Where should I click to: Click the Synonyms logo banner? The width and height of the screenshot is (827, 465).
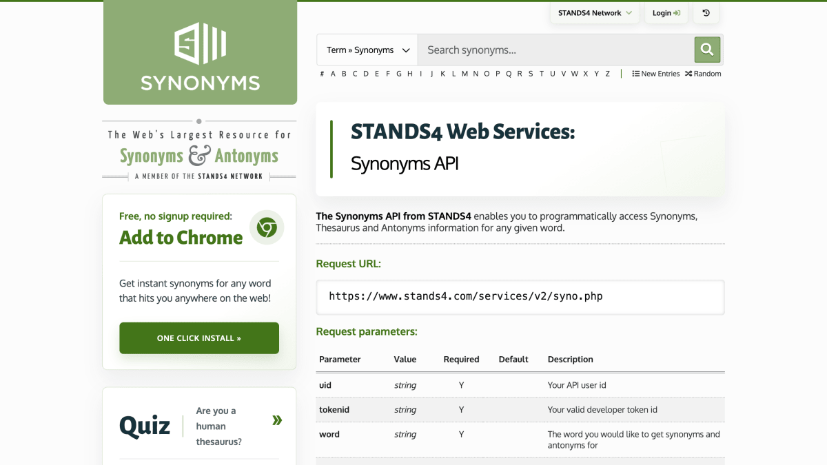tap(200, 53)
